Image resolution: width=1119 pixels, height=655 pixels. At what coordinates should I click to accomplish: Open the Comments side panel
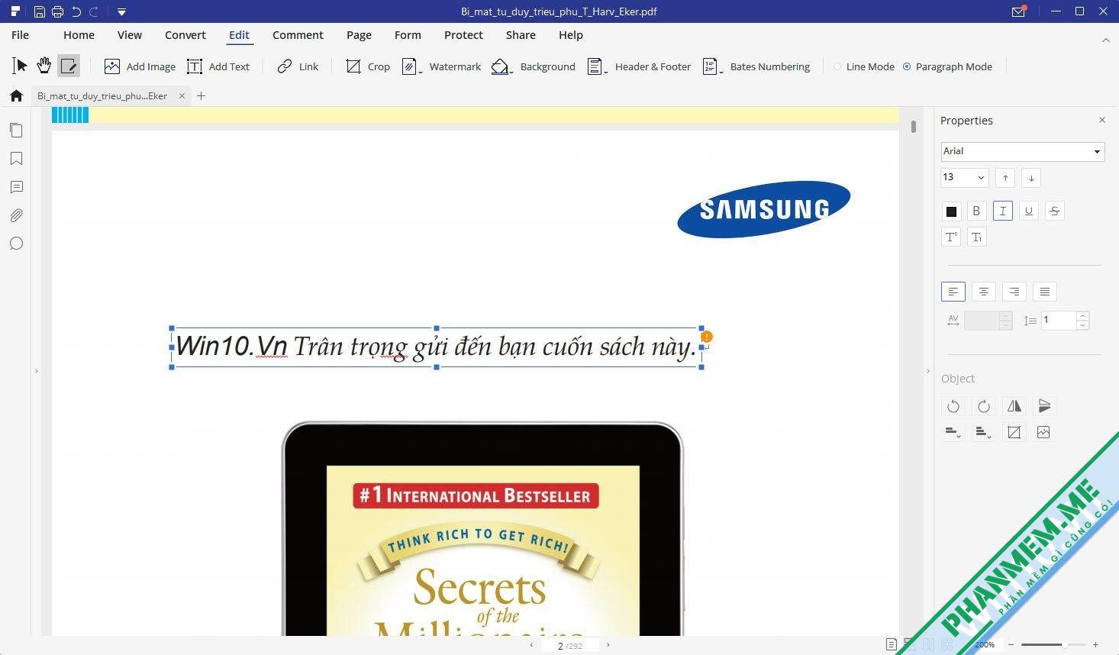16,187
